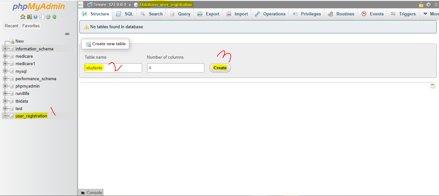Open the SQL tab

[124, 14]
